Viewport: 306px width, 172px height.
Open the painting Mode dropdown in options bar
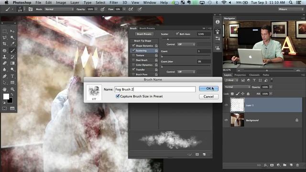59,9
